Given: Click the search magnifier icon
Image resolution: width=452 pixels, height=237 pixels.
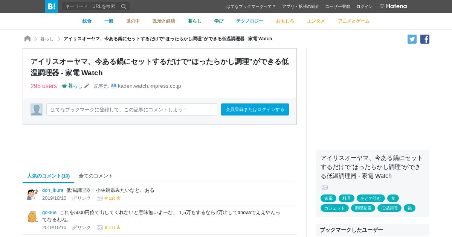Looking at the screenshot, I should point(124,6).
